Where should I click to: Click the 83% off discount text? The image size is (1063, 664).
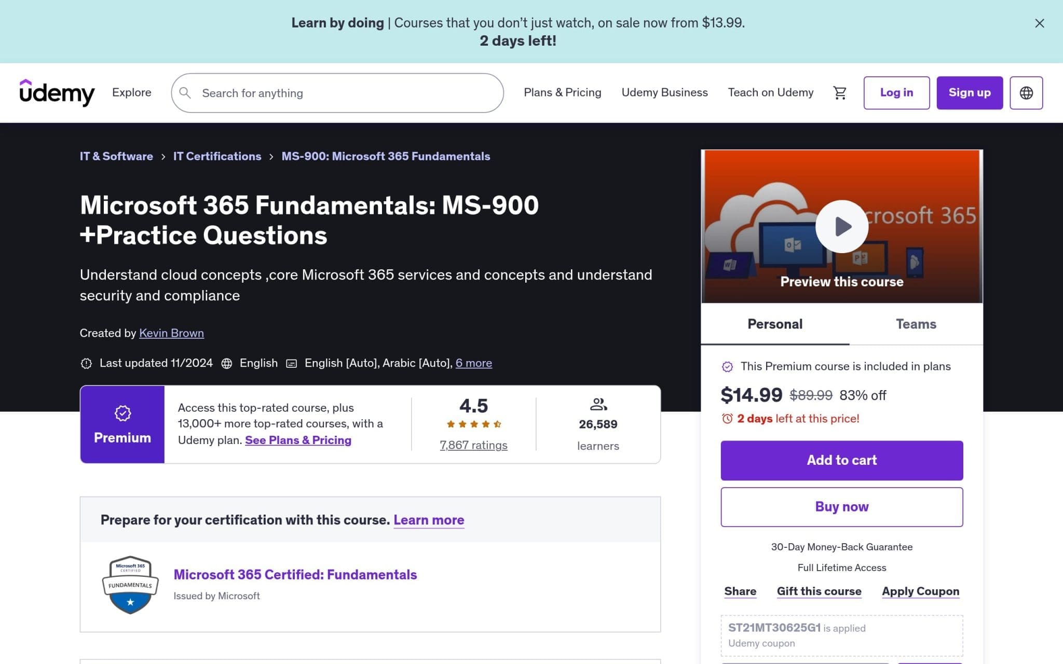[x=863, y=395]
